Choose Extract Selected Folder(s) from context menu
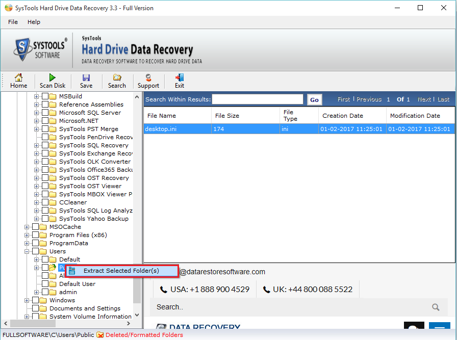Image resolution: width=457 pixels, height=340 pixels. point(121,271)
